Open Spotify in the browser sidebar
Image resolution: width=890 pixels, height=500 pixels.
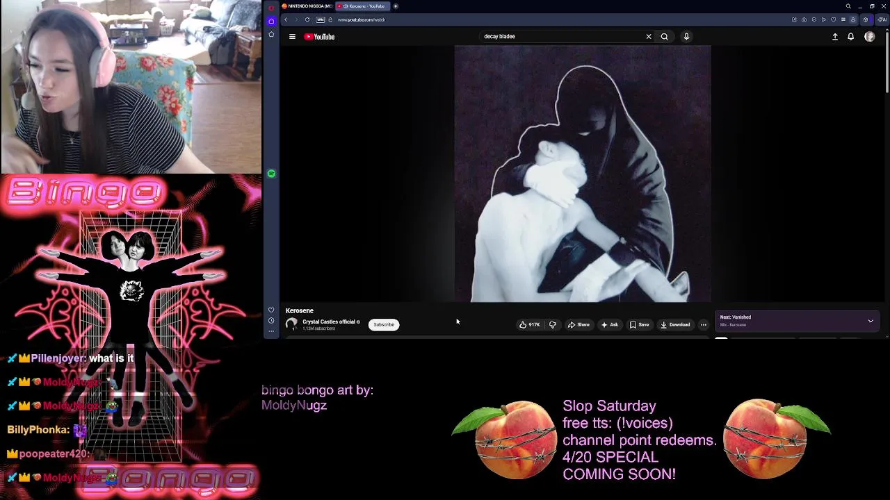pyautogui.click(x=271, y=174)
